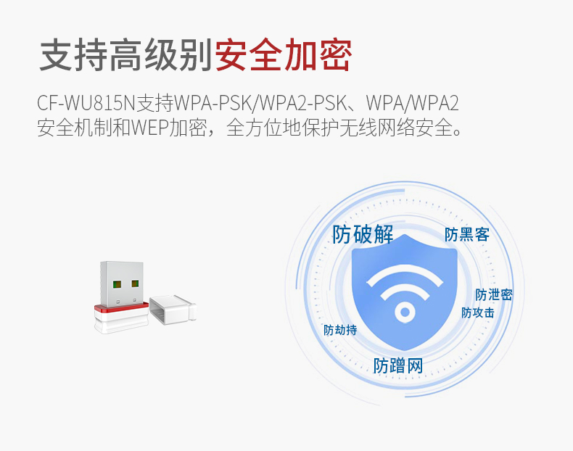Screen dimensions: 573x451
Task: Click the CF-WU815N model name text
Action: coord(86,104)
